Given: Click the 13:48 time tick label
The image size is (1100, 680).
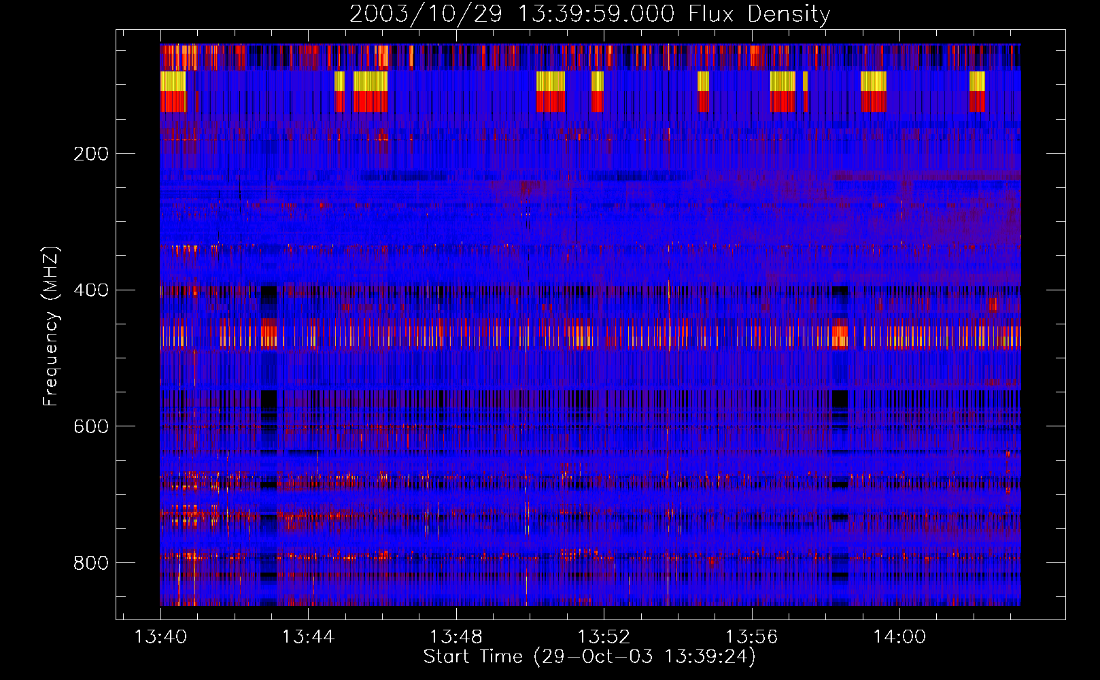Looking at the screenshot, I should pyautogui.click(x=456, y=637).
